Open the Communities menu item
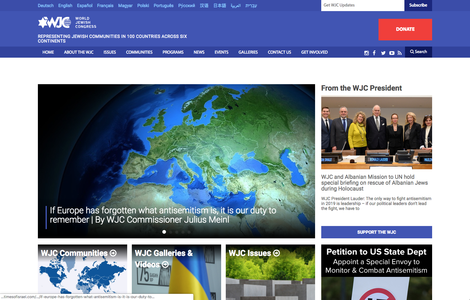This screenshot has height=300, width=470. (139, 52)
